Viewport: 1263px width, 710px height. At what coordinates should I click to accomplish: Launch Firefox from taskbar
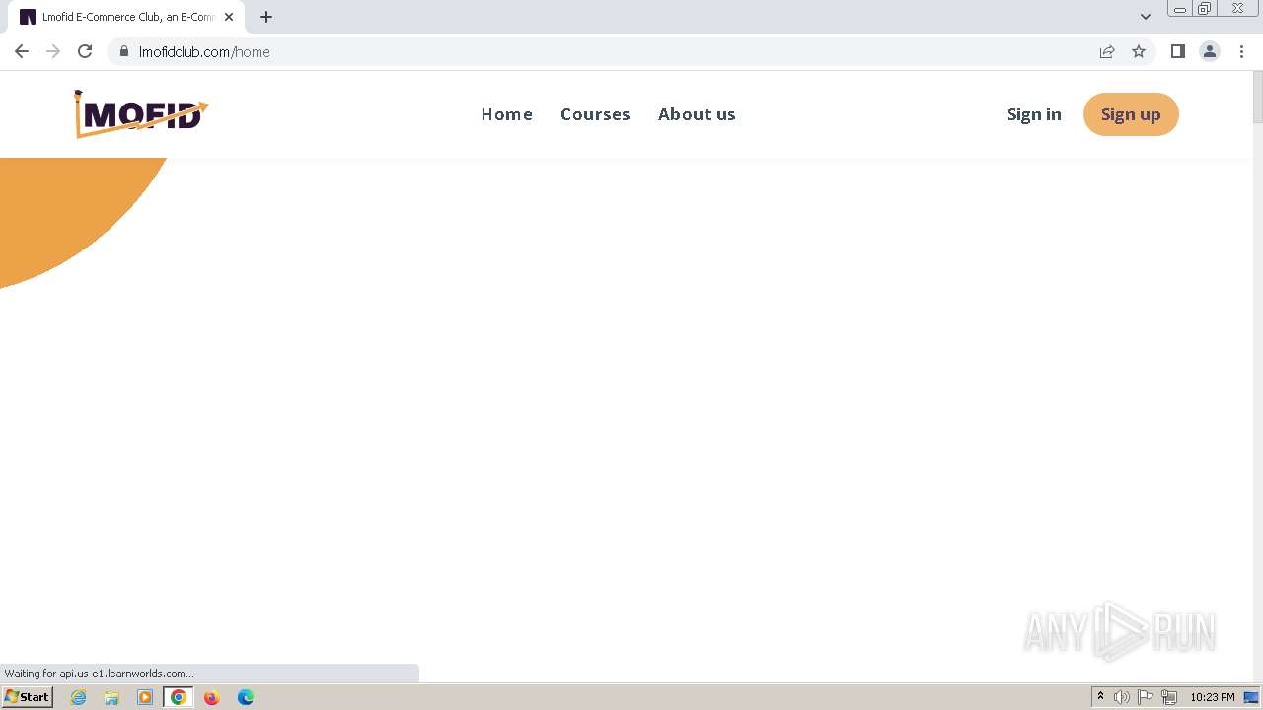point(211,697)
